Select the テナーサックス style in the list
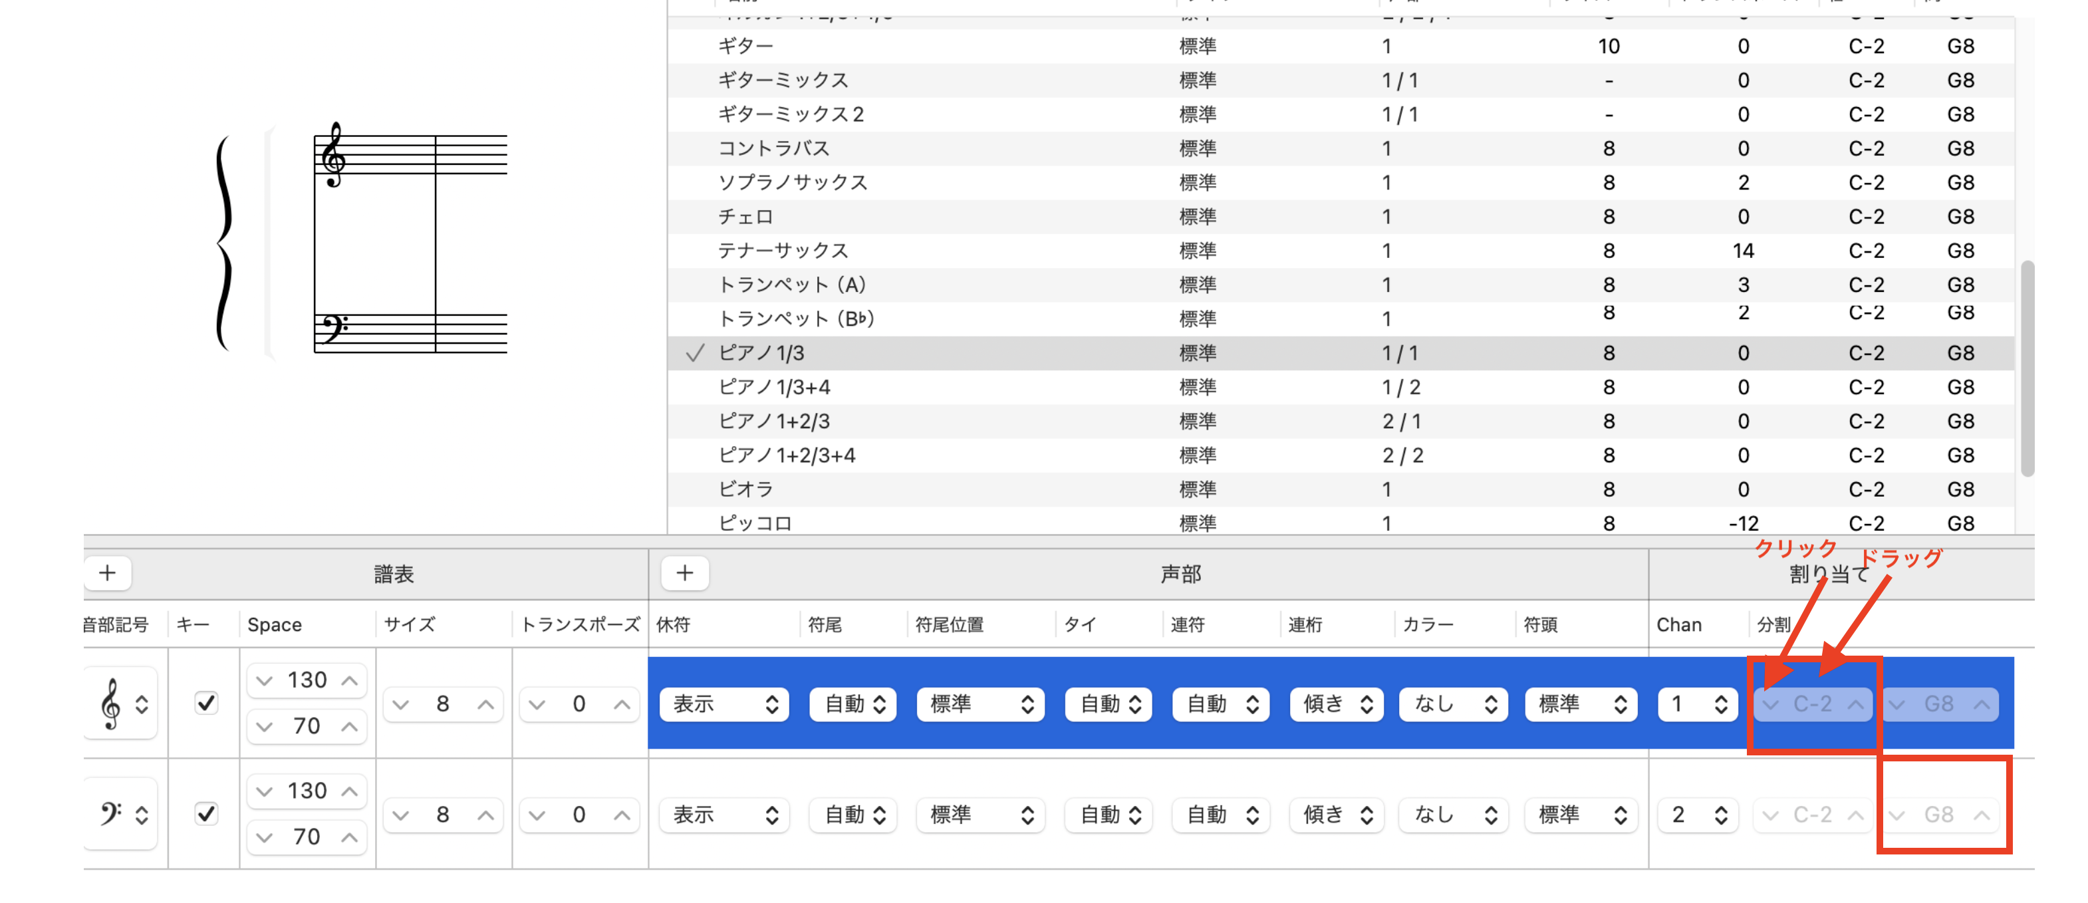 point(783,251)
